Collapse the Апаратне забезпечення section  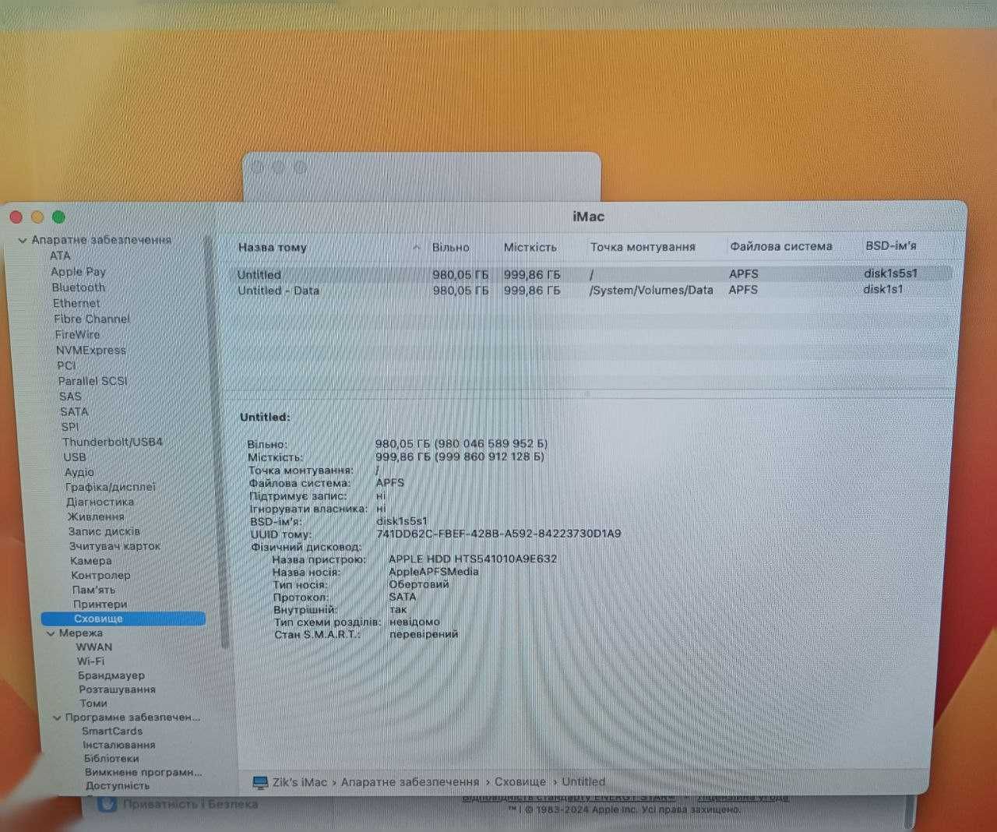pyautogui.click(x=23, y=241)
